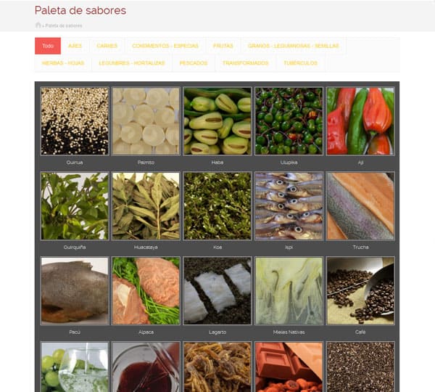This screenshot has width=435, height=392.
Task: Open the CARNES filter tab
Action: 107,46
